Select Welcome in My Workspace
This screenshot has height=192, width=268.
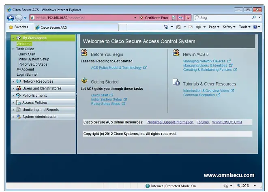pyautogui.click(x=24, y=44)
